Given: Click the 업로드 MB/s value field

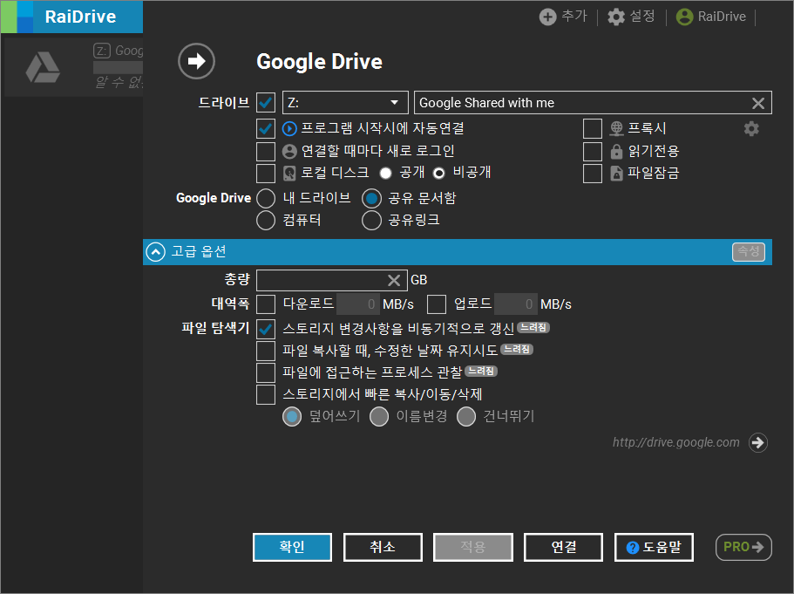Looking at the screenshot, I should 515,304.
